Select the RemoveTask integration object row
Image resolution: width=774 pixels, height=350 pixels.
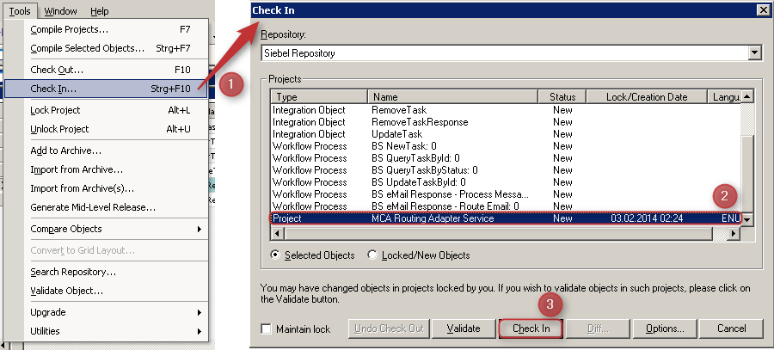(506, 110)
